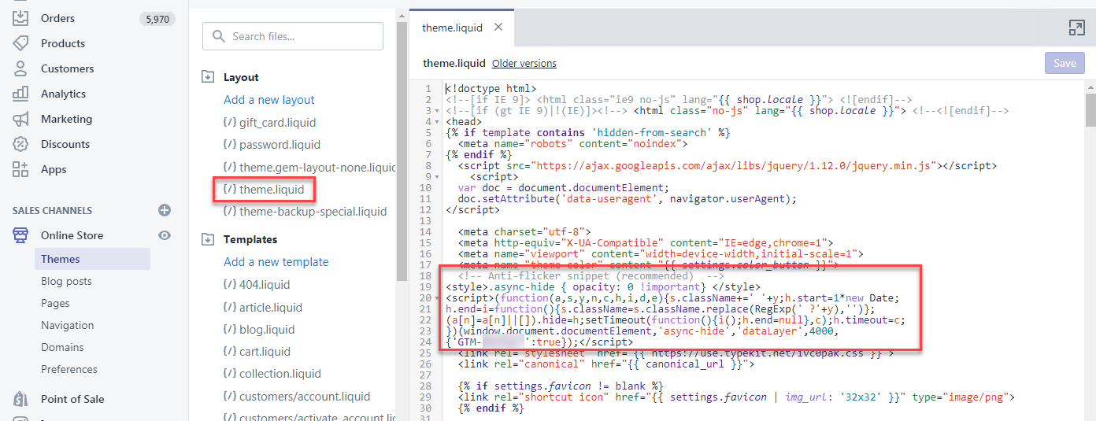Open Analytics via its bar chart icon
Viewport: 1096px width, 421px height.
[x=21, y=94]
